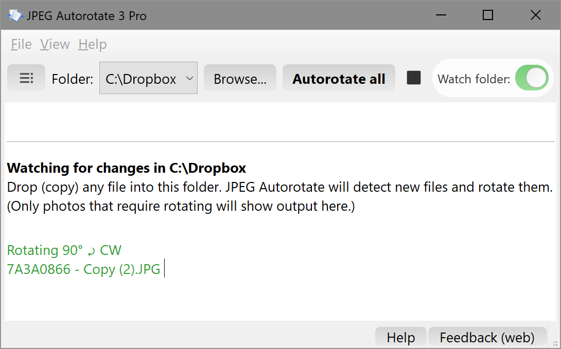This screenshot has width=561, height=349.
Task: Minimize the JPEG Autorotate window
Action: 441,15
